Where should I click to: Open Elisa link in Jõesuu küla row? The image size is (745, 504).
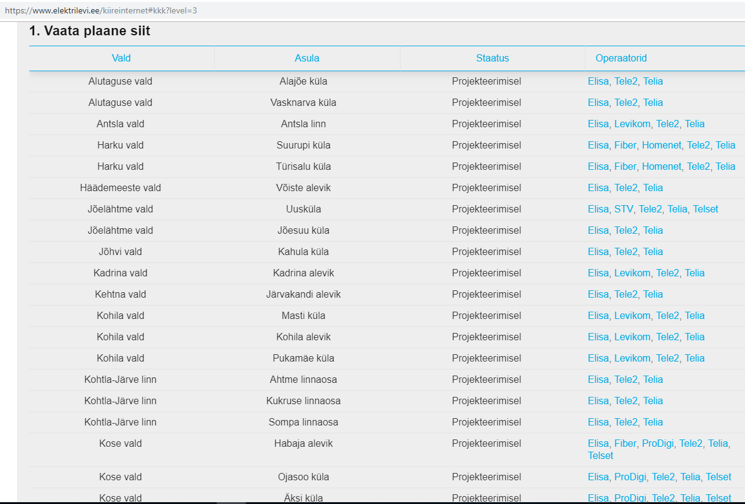pyautogui.click(x=598, y=231)
